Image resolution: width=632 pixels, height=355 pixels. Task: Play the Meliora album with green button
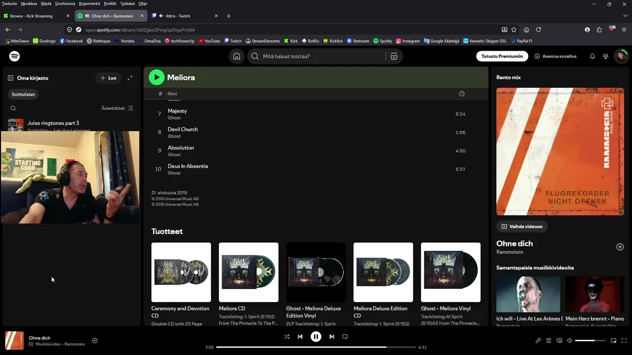[157, 77]
